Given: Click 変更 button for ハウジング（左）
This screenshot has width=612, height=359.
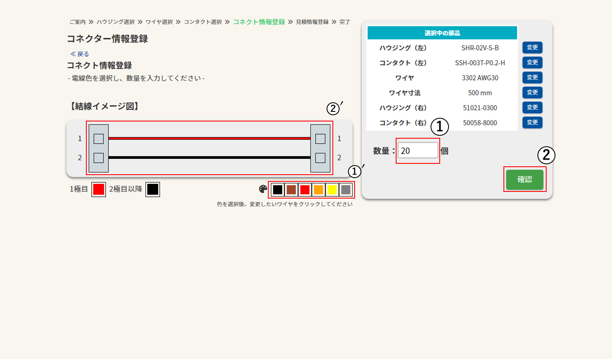Looking at the screenshot, I should coord(532,48).
